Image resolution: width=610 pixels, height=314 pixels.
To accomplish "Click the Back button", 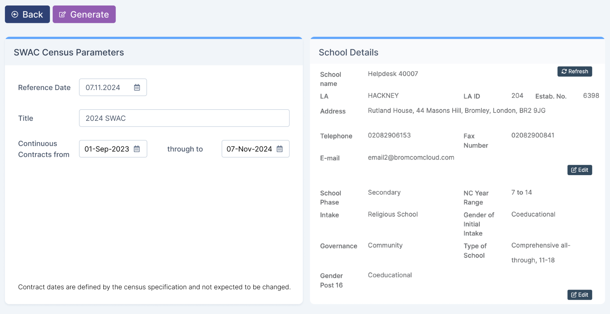I will pos(27,14).
